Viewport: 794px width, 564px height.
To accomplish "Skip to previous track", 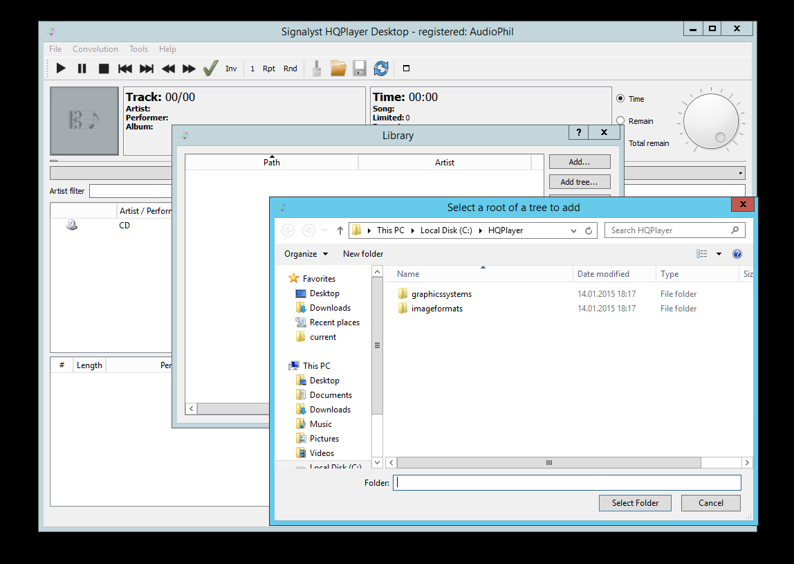I will 125,69.
